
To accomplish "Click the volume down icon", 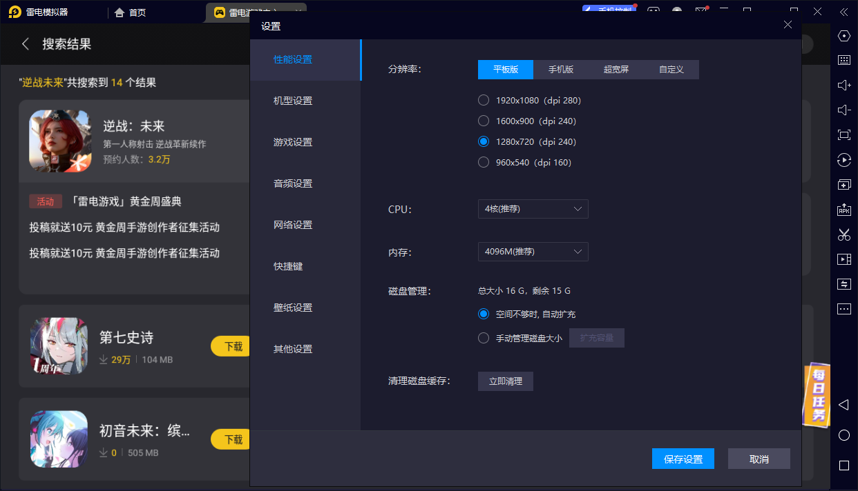I will (x=843, y=109).
